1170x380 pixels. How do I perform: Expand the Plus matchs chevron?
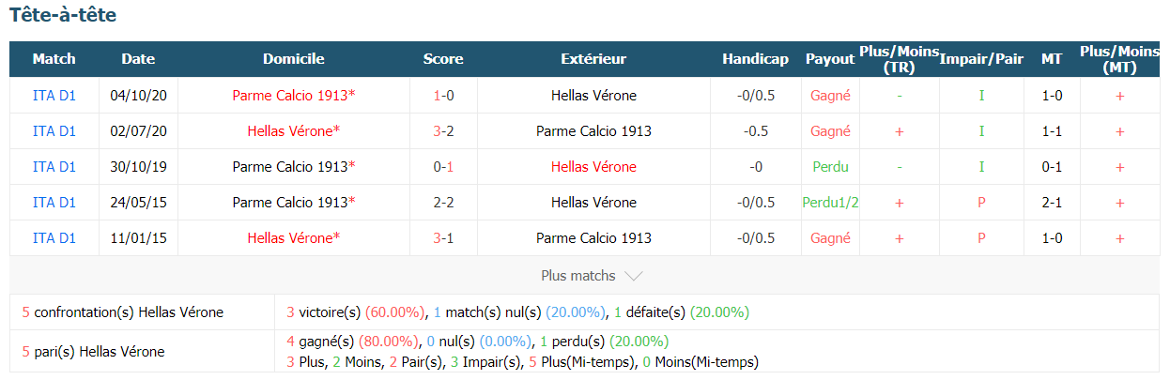[x=634, y=276]
